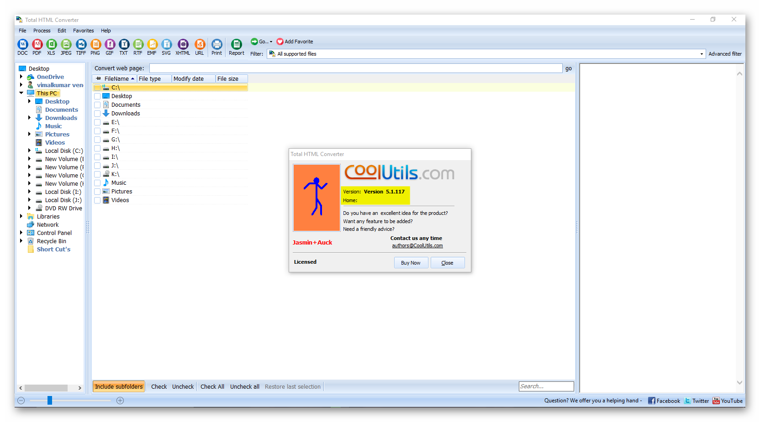Click the Add Favorite heart icon
This screenshot has height=422, width=760.
click(280, 42)
